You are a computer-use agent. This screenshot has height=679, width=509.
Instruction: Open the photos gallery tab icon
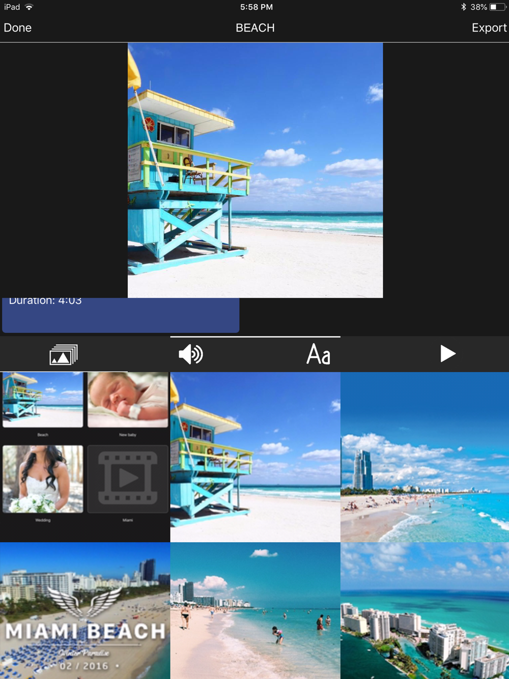click(64, 354)
